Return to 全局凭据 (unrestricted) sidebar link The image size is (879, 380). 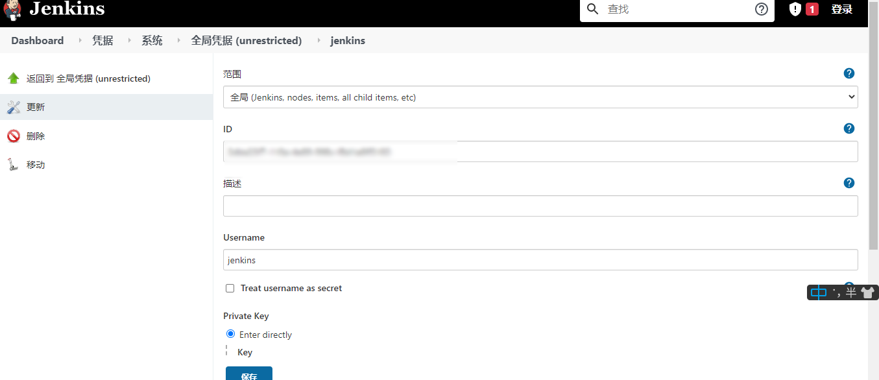pyautogui.click(x=88, y=78)
